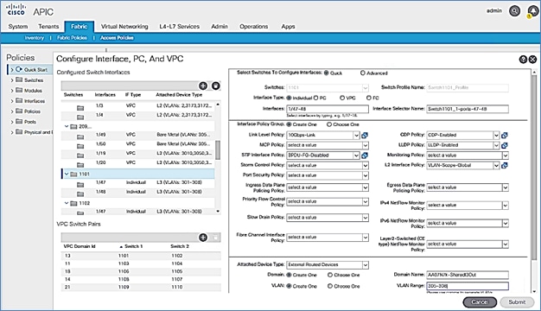
Task: Click folder icon of Pools tree item
Action: click(19, 122)
